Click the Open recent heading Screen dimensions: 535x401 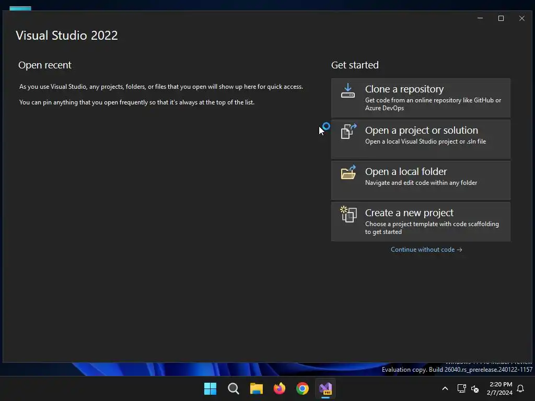click(45, 65)
